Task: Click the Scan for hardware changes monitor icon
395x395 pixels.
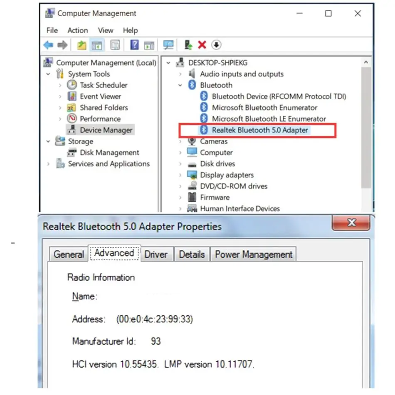Action: [x=168, y=45]
